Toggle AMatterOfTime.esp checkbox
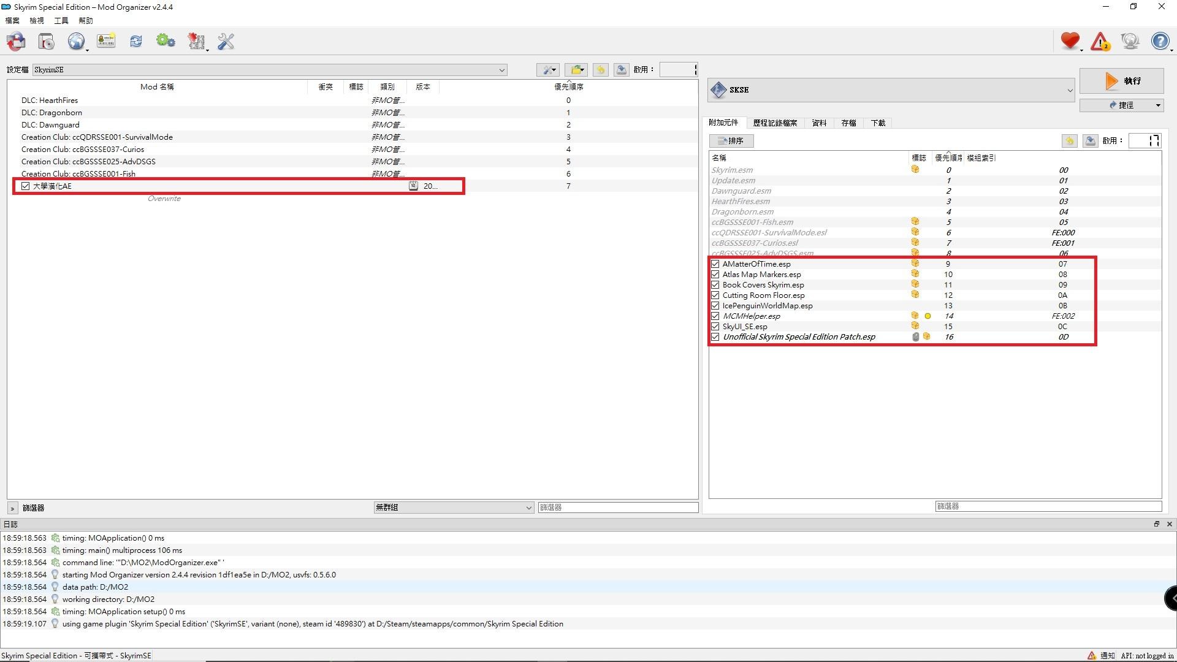Viewport: 1177px width, 662px height. pyautogui.click(x=715, y=264)
